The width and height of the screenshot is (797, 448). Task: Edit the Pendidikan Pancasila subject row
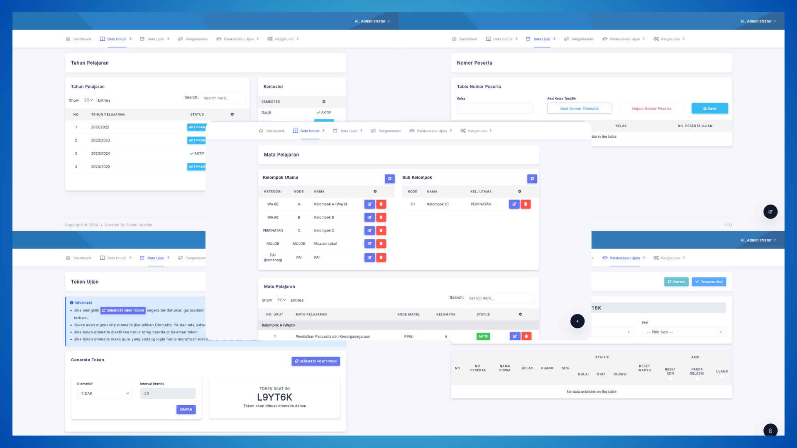[515, 336]
